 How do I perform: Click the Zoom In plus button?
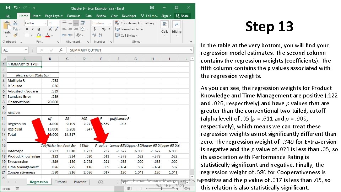(178, 189)
